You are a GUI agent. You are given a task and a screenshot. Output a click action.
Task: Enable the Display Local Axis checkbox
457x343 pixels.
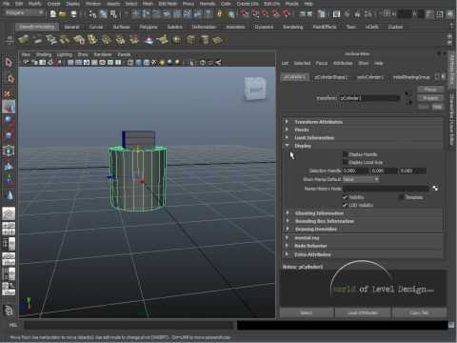click(x=346, y=162)
